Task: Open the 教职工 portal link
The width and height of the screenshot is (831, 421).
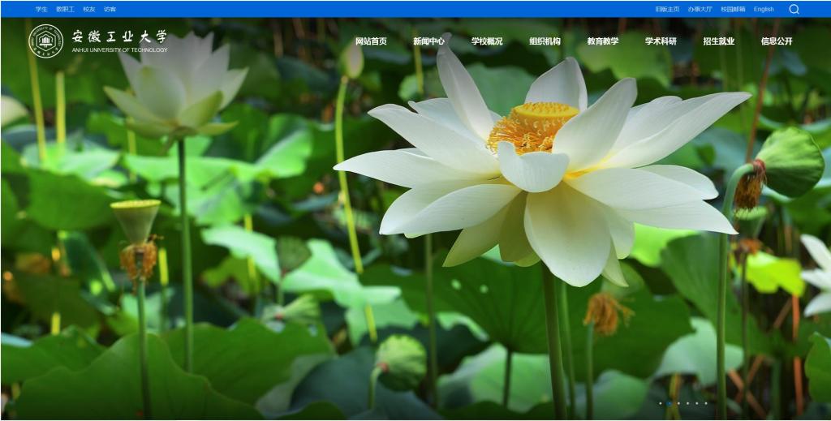Action: click(x=65, y=9)
